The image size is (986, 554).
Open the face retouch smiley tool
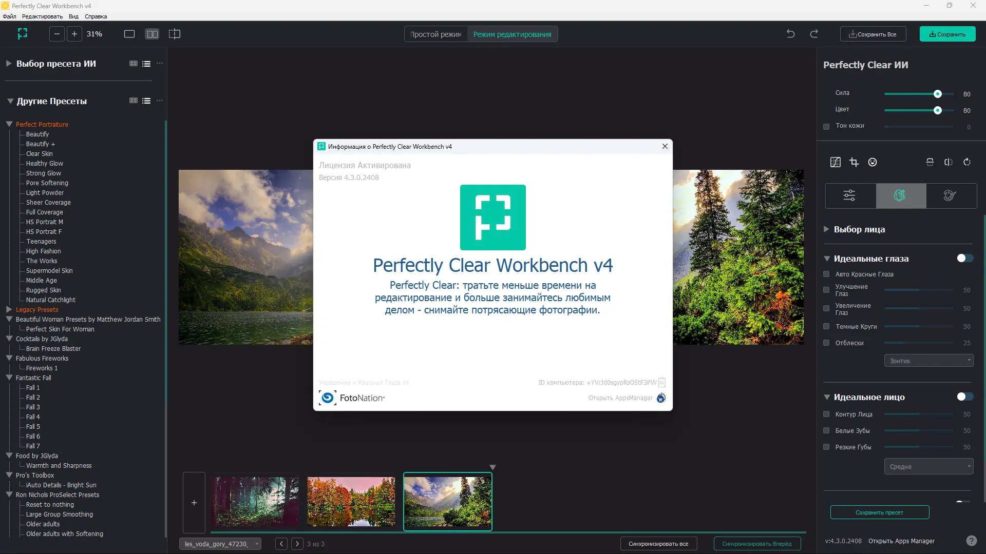point(873,162)
